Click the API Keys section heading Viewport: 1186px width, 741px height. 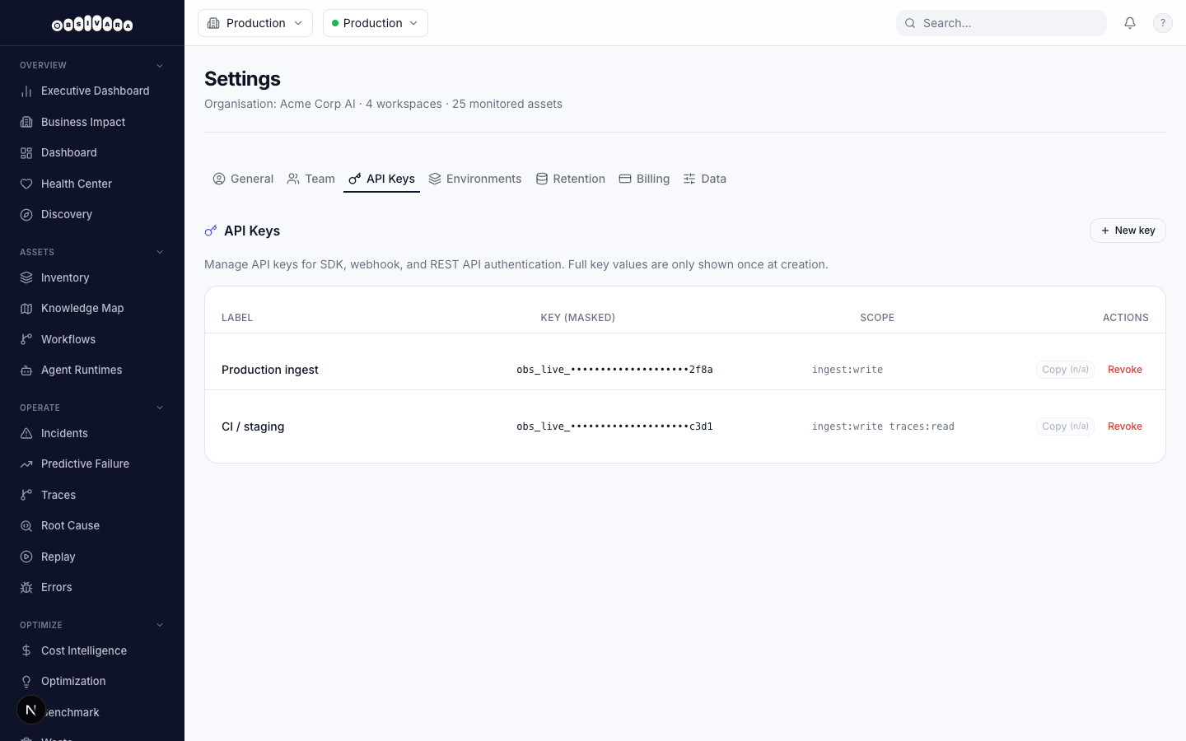(x=252, y=231)
